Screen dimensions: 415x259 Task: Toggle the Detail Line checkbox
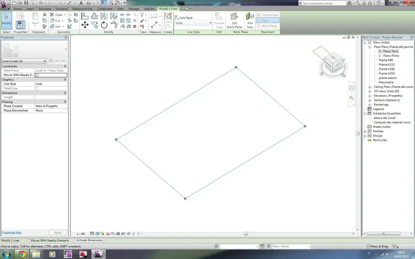click(x=37, y=89)
